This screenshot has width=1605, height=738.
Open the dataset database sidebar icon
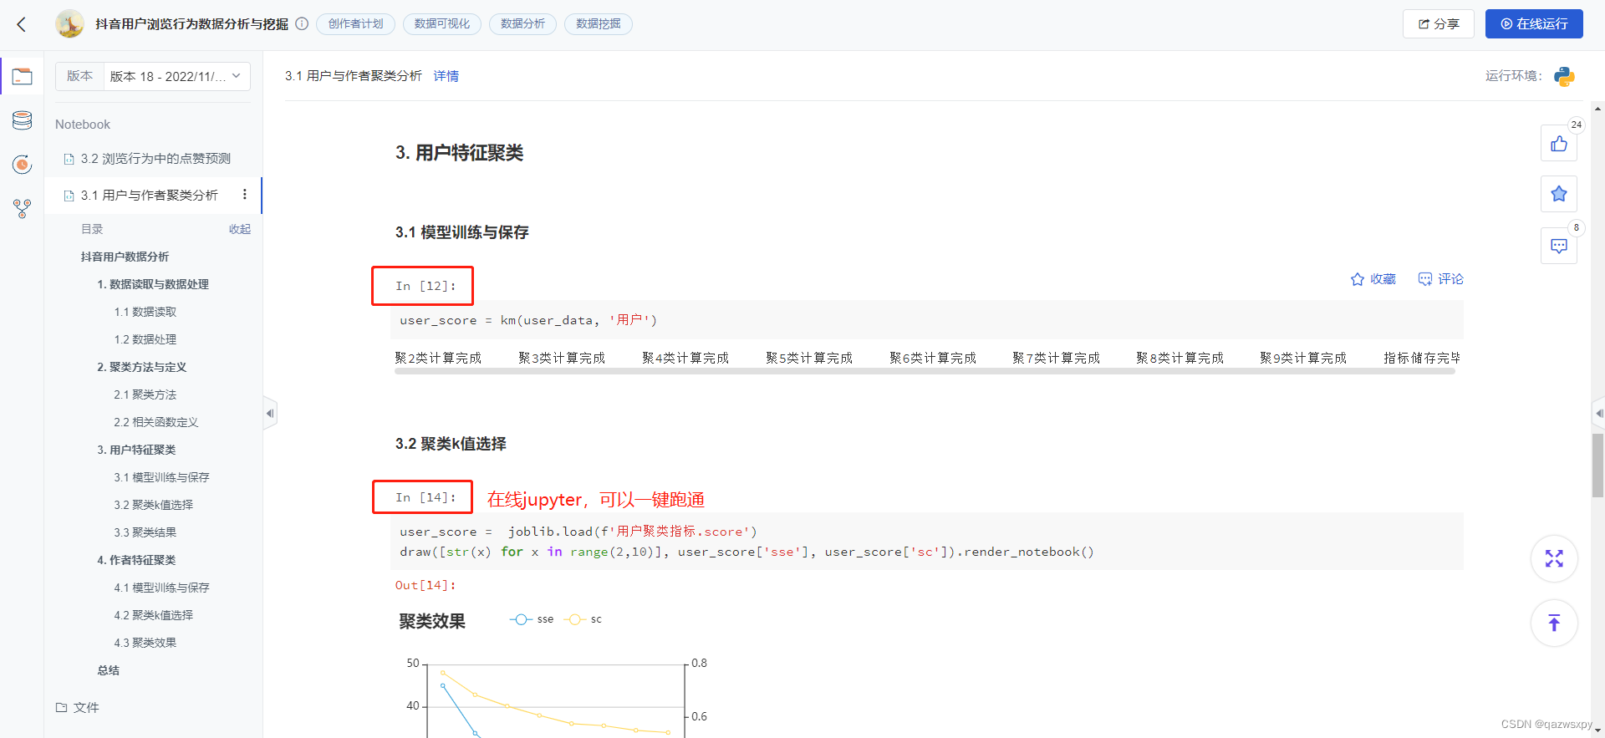[x=23, y=120]
